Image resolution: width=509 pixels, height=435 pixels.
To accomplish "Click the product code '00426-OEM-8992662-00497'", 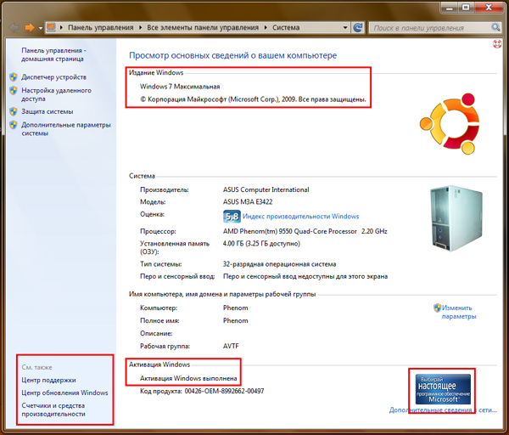I will [224, 391].
